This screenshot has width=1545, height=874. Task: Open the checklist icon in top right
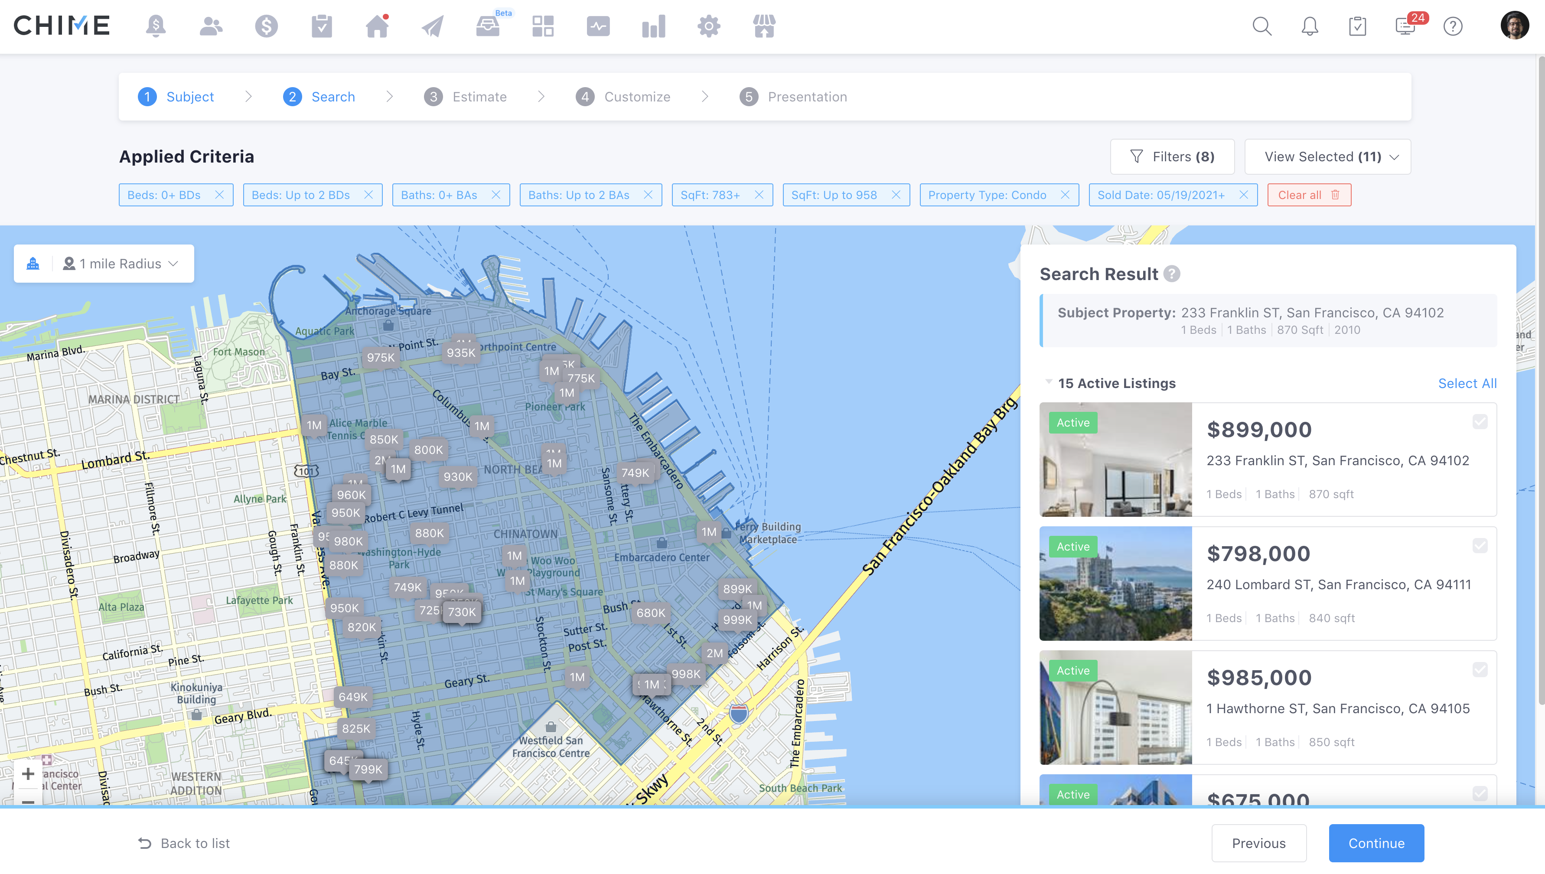coord(1357,26)
